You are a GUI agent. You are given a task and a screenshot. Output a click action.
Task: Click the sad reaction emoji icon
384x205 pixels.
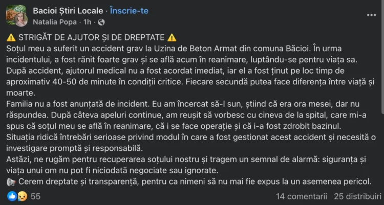coord(23,196)
